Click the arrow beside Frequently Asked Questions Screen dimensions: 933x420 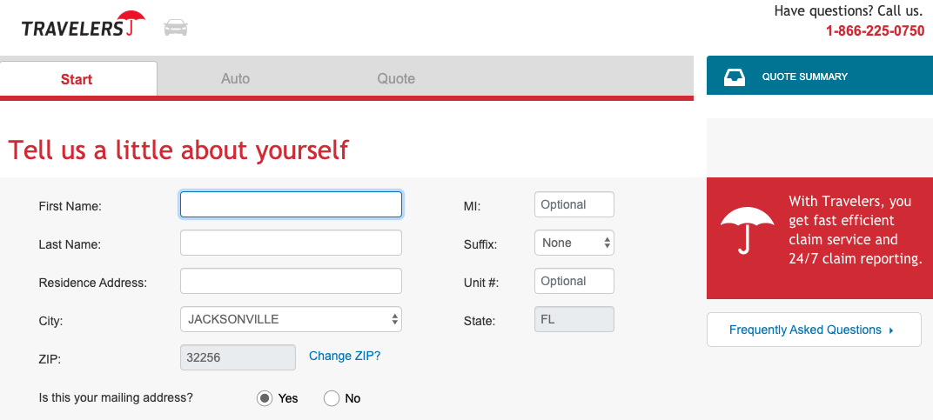coord(891,330)
